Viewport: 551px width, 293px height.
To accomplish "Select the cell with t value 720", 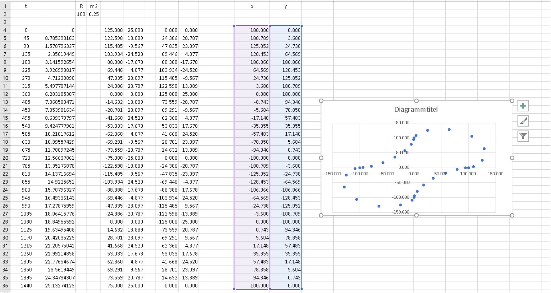I will (26, 158).
